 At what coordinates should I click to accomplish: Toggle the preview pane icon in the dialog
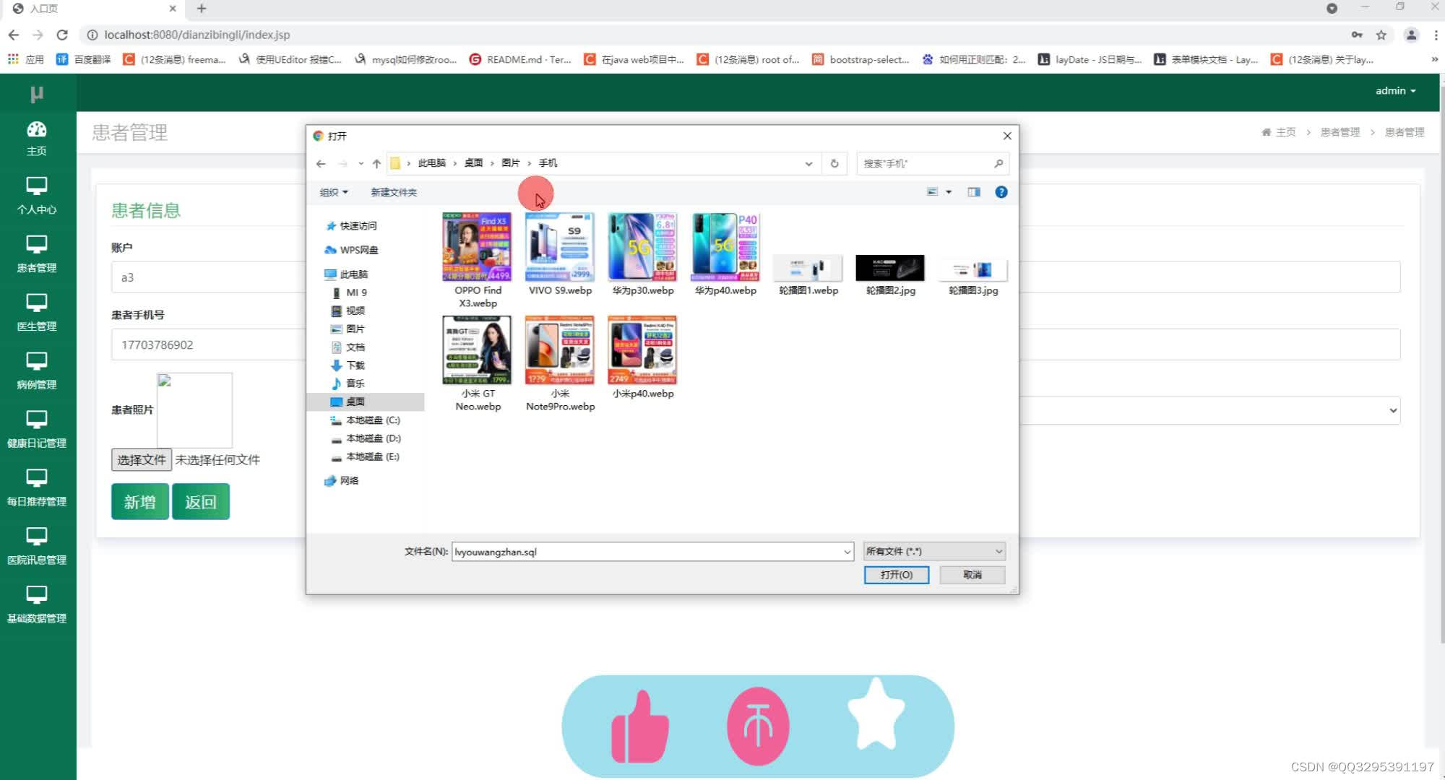click(974, 192)
